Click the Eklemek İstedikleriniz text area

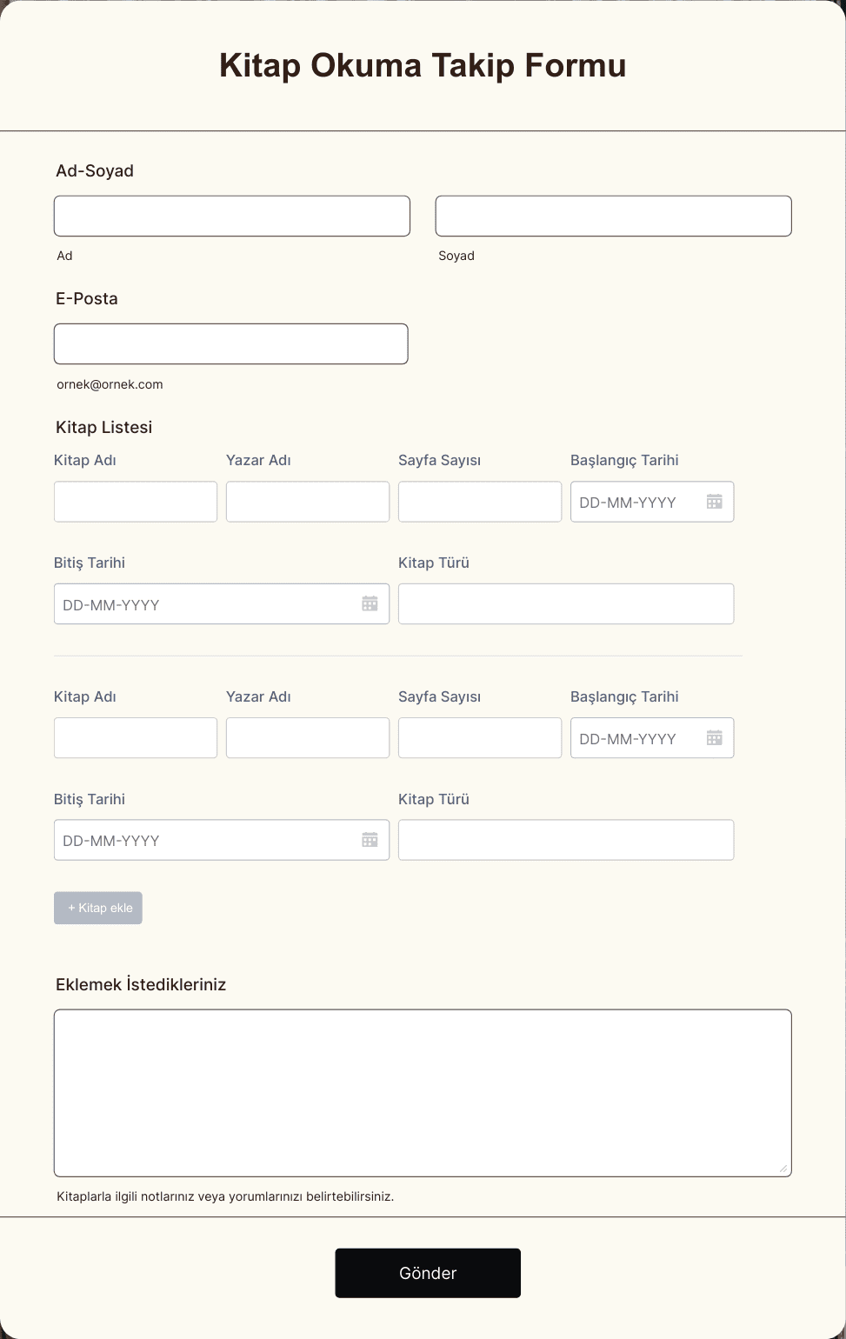tap(423, 1092)
